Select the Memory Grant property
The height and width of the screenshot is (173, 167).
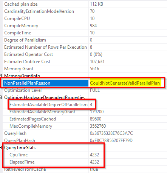[x=19, y=69]
